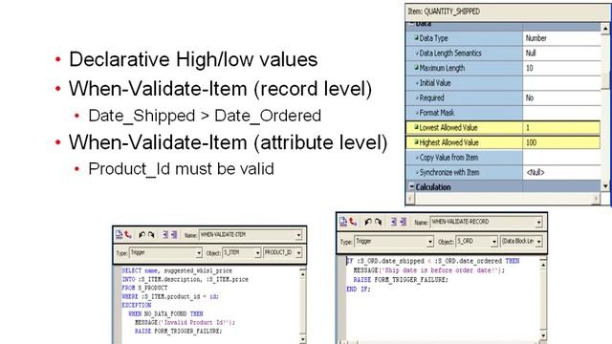The image size is (612, 344).
Task: Click Revert icon in WHEN-VALIDATE-ITEM editor
Action: point(128,235)
